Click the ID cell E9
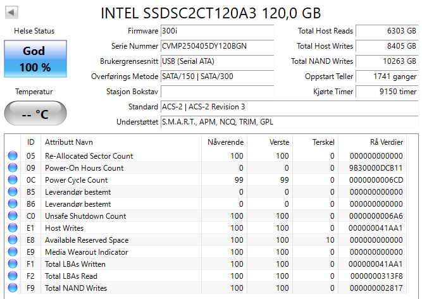Viewport: 422px width, 299px height. [x=30, y=252]
